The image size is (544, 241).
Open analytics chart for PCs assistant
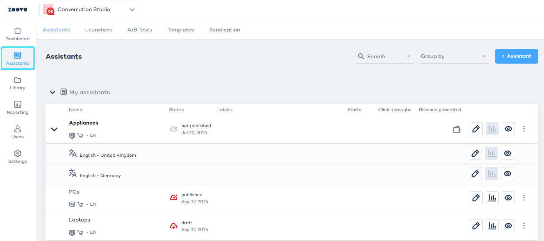pyautogui.click(x=492, y=198)
